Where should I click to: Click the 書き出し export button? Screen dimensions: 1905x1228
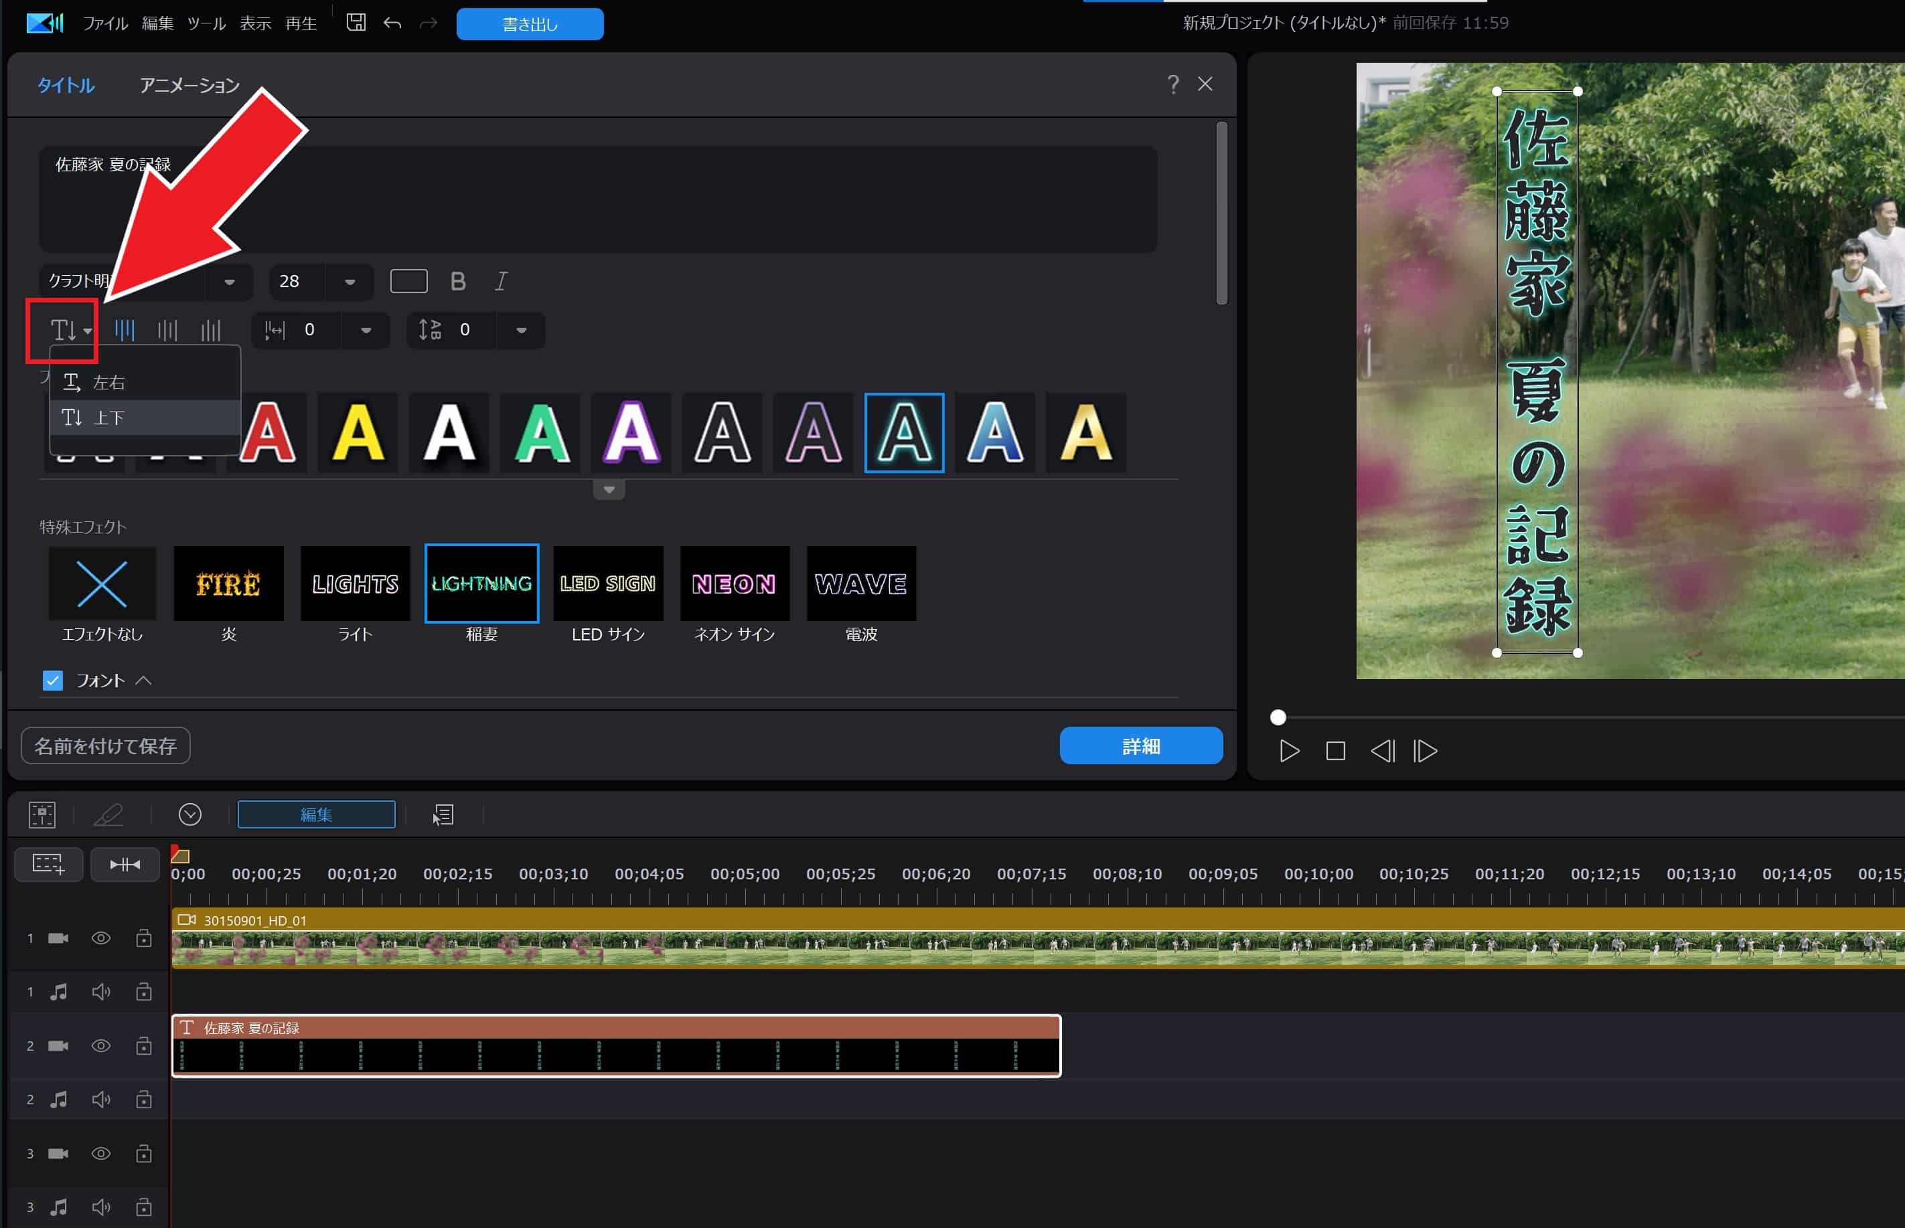click(530, 24)
